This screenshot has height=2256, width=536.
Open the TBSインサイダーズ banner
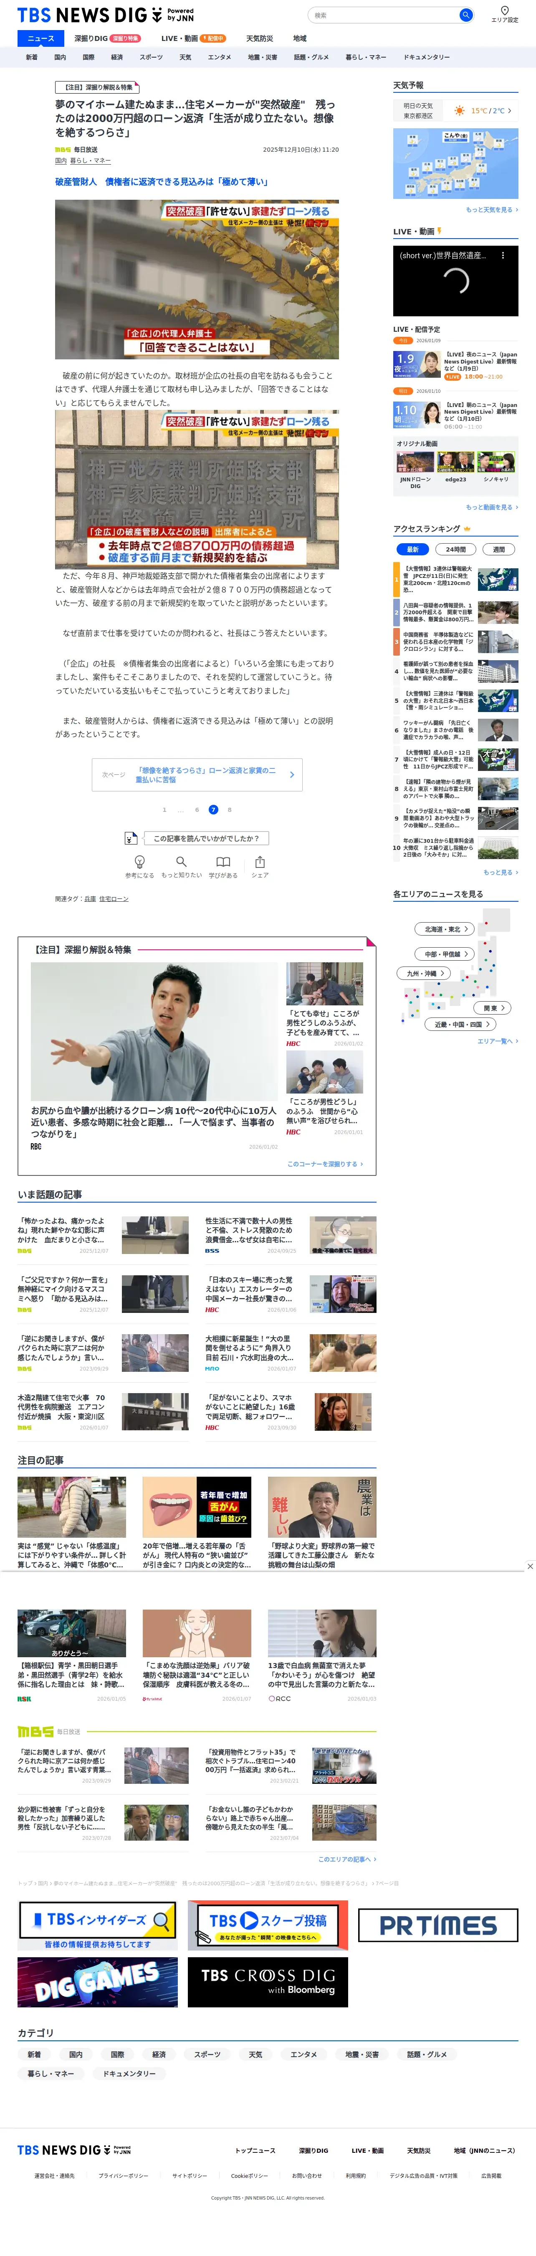click(x=97, y=1925)
